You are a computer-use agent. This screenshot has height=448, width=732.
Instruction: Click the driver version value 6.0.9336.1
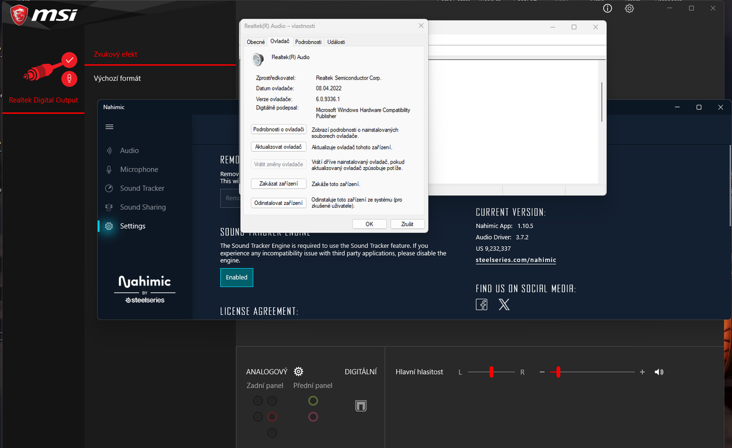pyautogui.click(x=328, y=99)
